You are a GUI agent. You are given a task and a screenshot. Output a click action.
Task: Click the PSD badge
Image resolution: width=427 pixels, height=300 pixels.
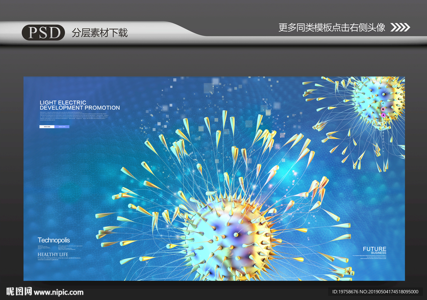point(43,33)
